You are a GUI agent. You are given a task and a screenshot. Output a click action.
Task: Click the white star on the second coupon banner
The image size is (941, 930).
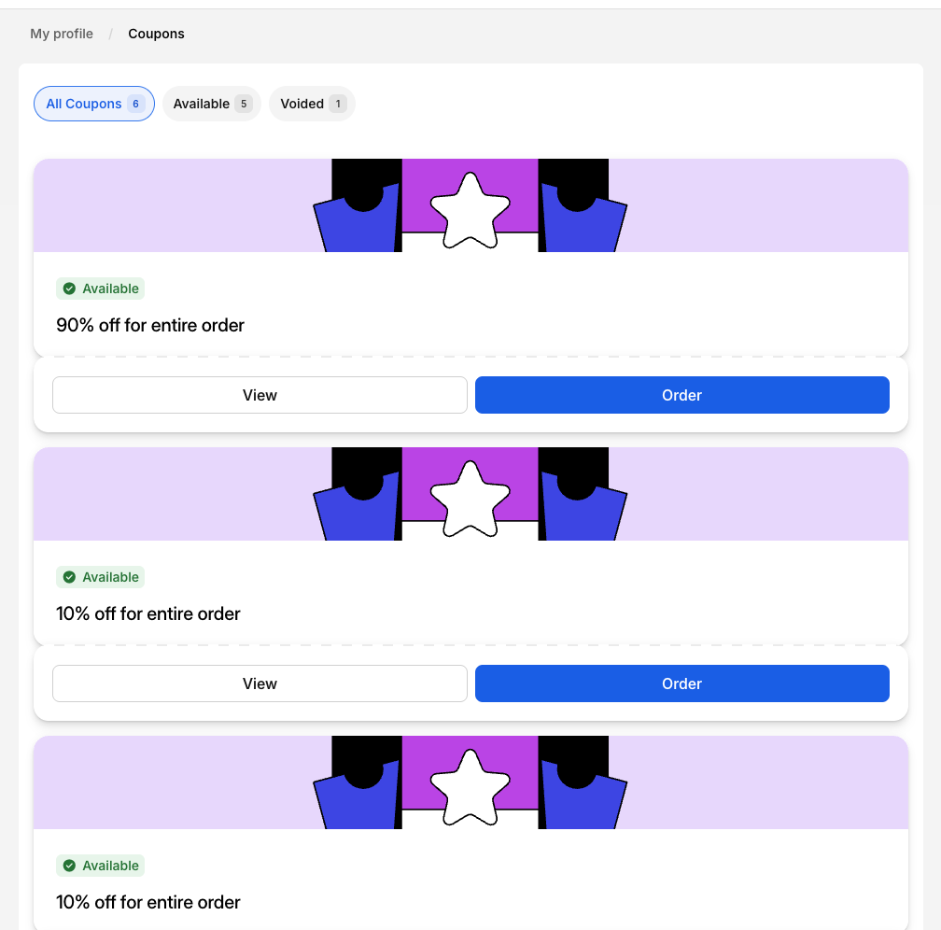(x=470, y=500)
